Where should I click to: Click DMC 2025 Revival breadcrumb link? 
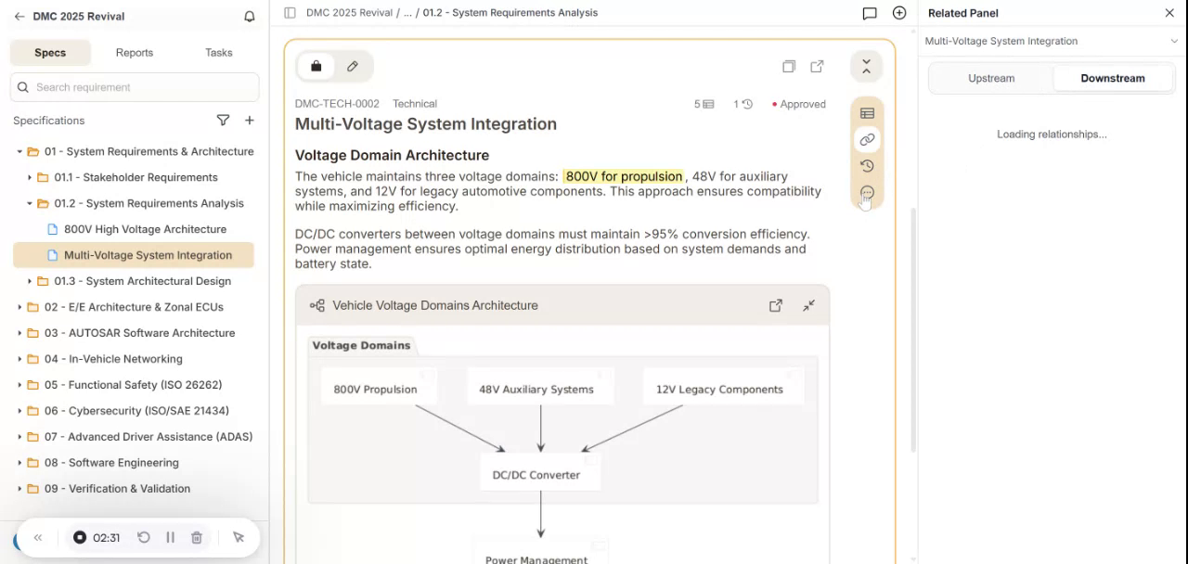click(349, 13)
